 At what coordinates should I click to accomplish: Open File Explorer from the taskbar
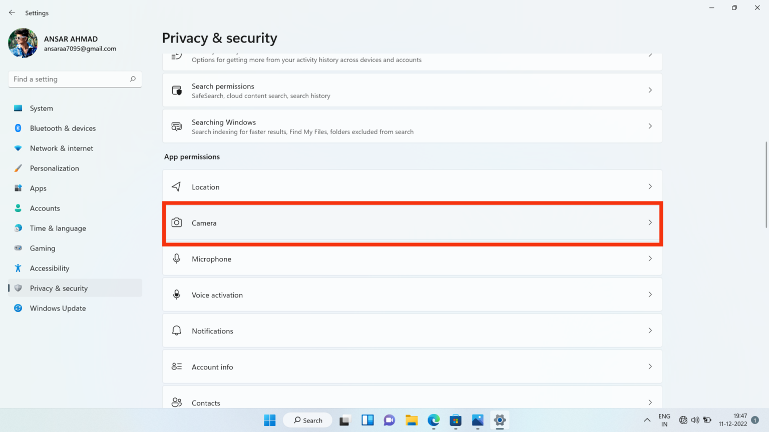point(411,420)
